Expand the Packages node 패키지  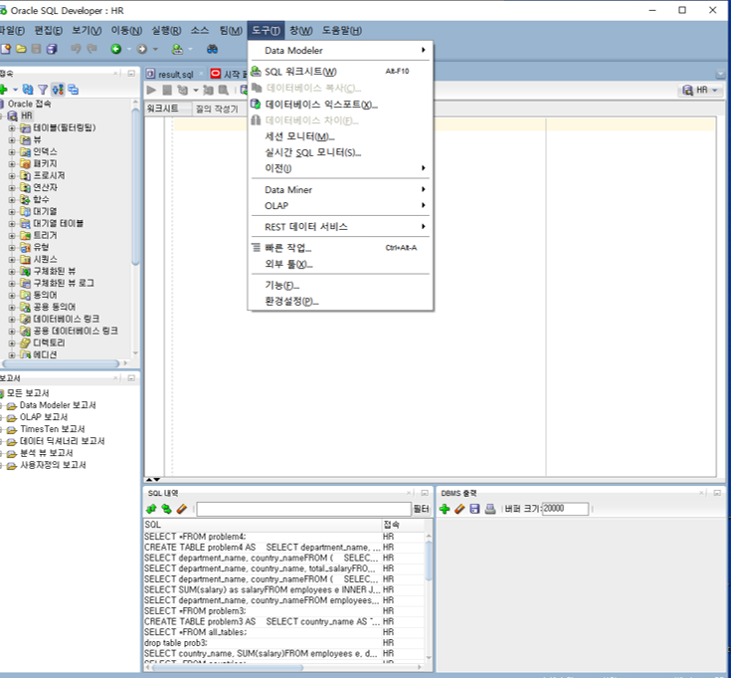[x=12, y=164]
